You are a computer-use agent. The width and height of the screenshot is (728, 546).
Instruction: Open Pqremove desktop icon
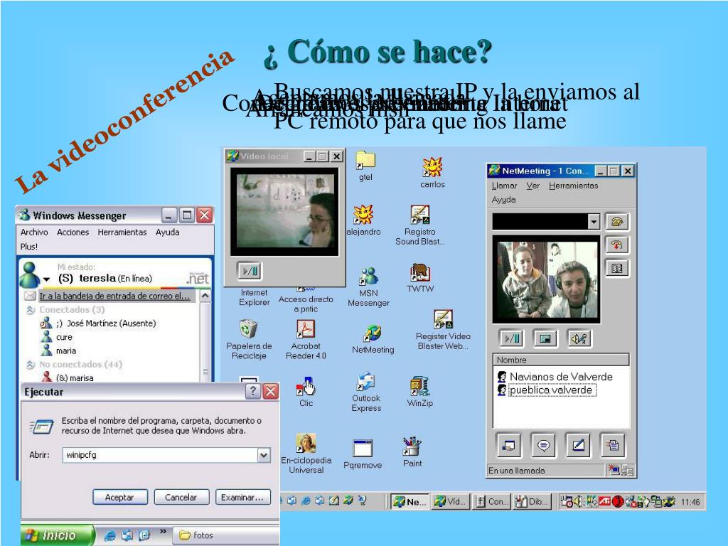click(363, 454)
